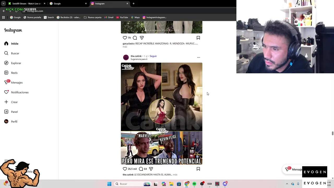Open the Search bookmark
This screenshot has width=334, height=188.
(49, 17)
